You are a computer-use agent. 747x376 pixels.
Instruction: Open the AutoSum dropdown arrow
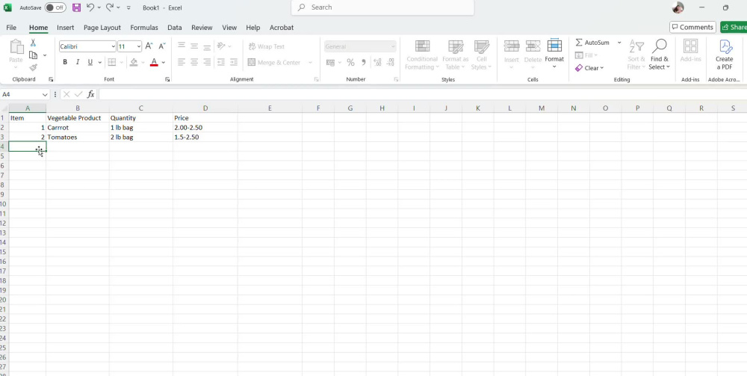point(619,43)
